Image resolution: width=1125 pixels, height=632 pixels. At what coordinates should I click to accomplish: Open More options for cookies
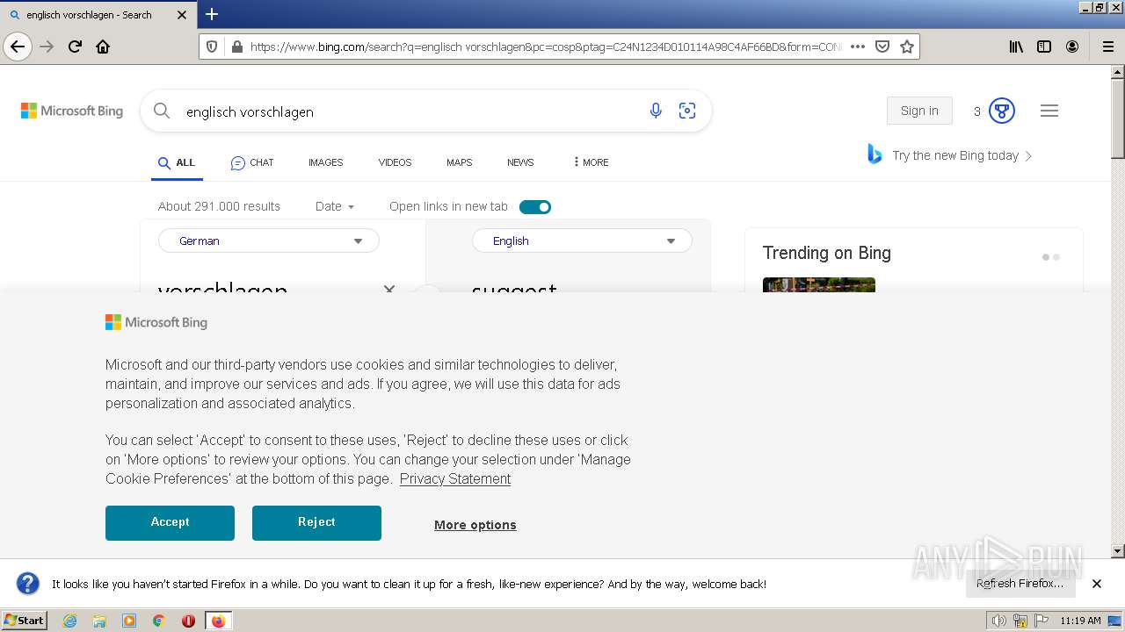pyautogui.click(x=475, y=525)
